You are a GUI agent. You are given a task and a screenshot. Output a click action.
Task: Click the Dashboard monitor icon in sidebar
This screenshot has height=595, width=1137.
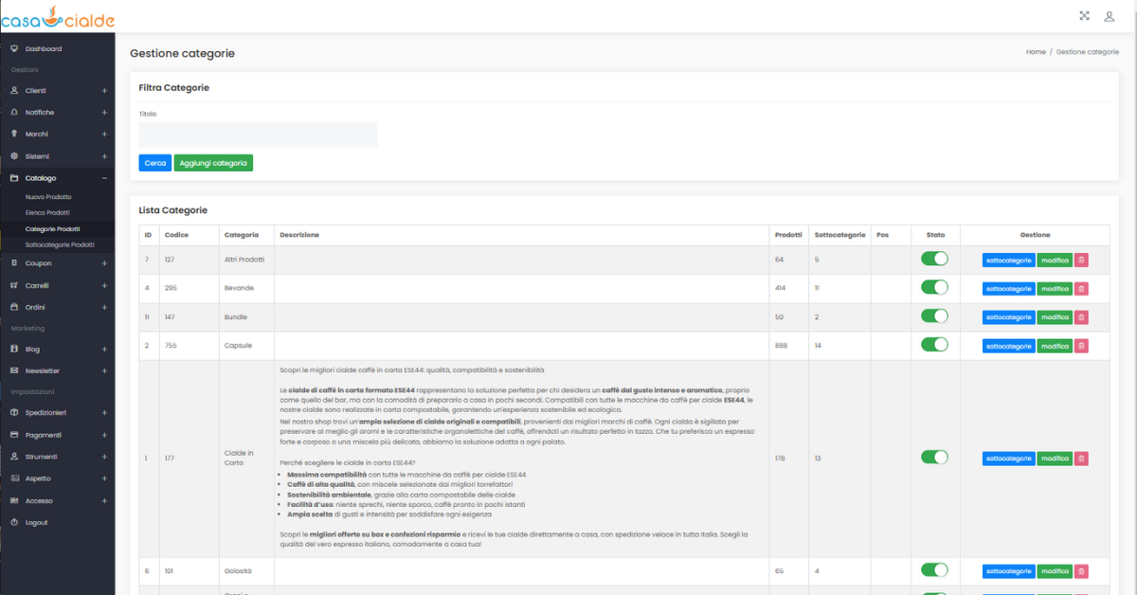click(14, 48)
